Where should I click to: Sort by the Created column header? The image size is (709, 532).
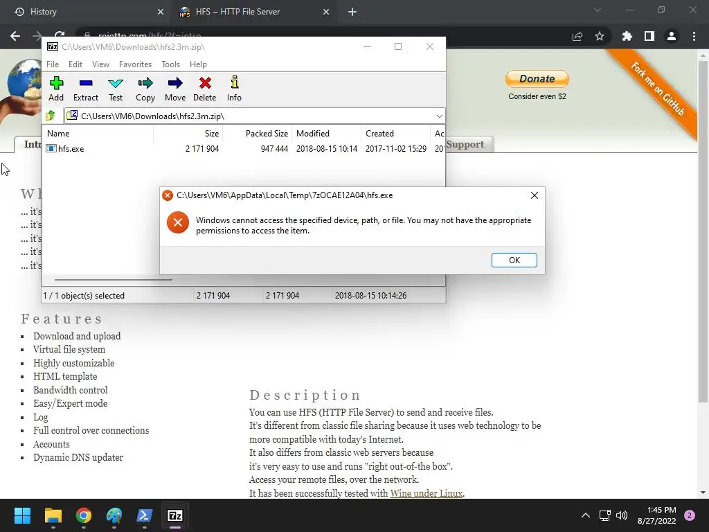click(x=395, y=134)
